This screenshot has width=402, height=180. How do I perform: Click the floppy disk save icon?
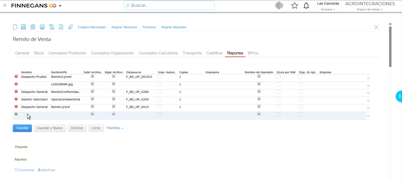[x=23, y=27]
